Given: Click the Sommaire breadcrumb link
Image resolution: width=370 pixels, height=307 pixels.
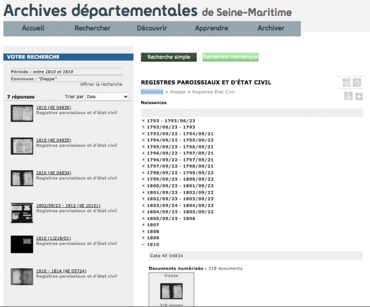Looking at the screenshot, I should 152,92.
